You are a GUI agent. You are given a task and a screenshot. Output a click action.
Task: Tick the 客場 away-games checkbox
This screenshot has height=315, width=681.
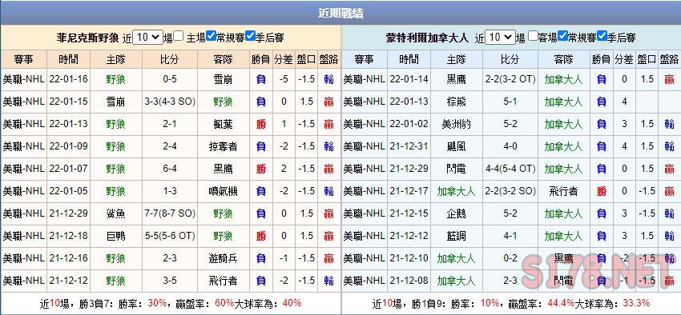[533, 37]
